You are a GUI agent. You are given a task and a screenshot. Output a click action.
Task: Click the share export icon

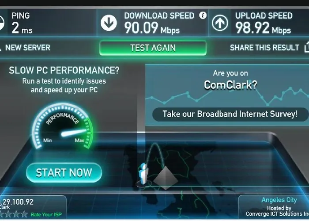pyautogui.click(x=307, y=47)
